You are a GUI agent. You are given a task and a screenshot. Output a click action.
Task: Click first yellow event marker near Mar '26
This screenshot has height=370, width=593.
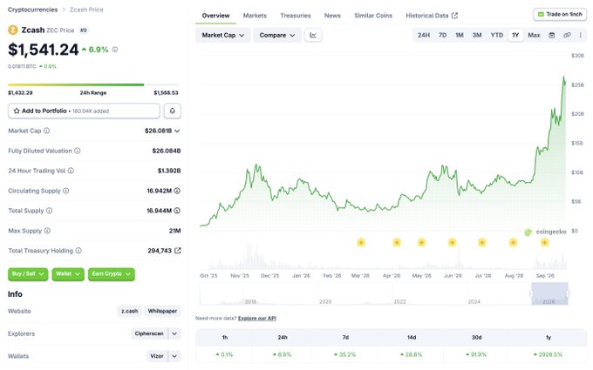[x=361, y=242]
